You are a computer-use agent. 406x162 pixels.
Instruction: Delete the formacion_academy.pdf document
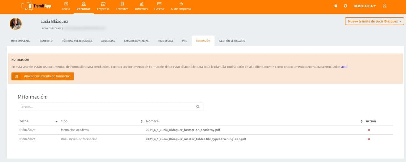click(x=369, y=130)
